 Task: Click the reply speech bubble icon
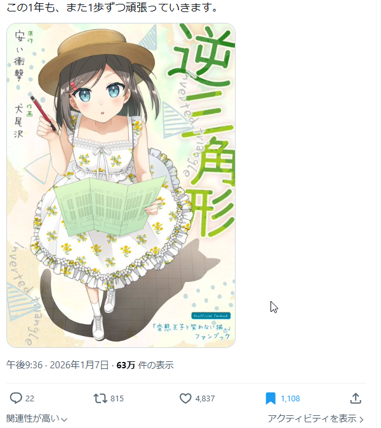tap(16, 398)
